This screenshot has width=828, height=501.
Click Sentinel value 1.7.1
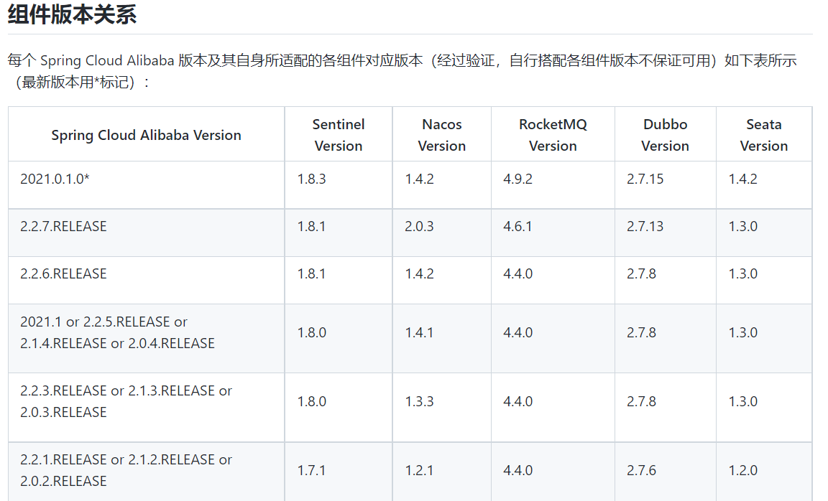pos(311,470)
